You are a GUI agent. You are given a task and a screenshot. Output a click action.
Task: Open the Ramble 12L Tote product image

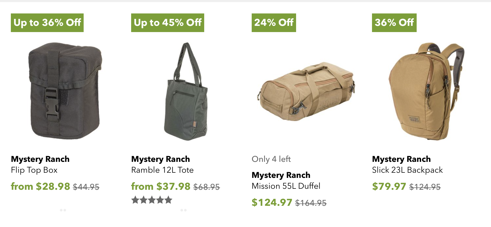coord(186,92)
